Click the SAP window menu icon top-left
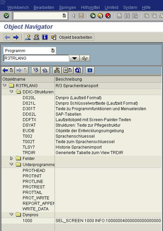Image resolution: width=163 pixels, height=231 pixels. (3, 2)
